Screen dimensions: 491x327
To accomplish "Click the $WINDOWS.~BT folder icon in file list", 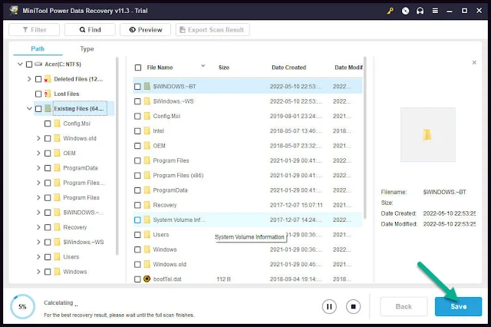I will [x=147, y=86].
